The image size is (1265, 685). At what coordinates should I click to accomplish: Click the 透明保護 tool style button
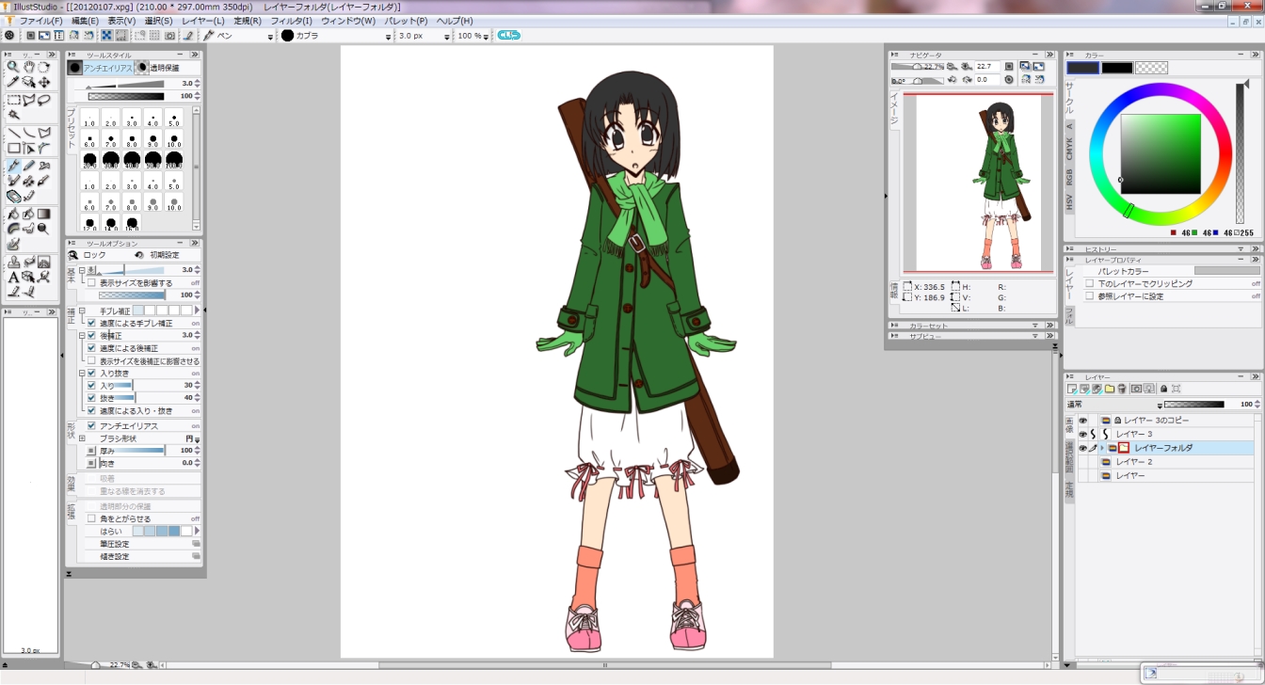(x=158, y=68)
